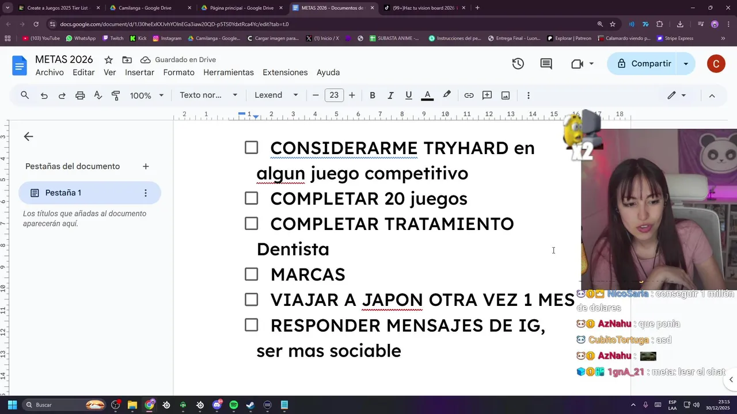Open the Ayuda menu

328,72
